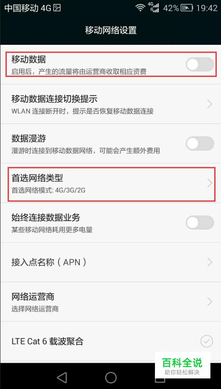Screen dimensions: 221x389
Task: Tap the Android back navigation icon
Action: [x=62, y=378]
